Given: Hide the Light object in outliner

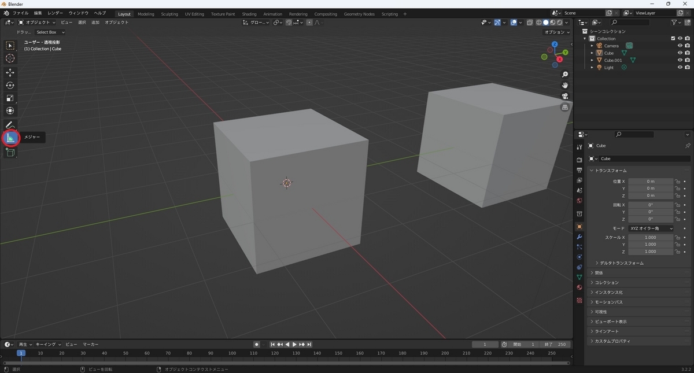Looking at the screenshot, I should (680, 68).
